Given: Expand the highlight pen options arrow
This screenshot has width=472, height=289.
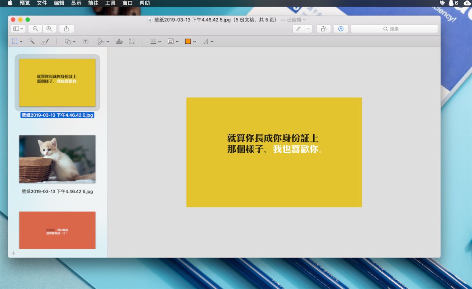Looking at the screenshot, I should (x=309, y=28).
